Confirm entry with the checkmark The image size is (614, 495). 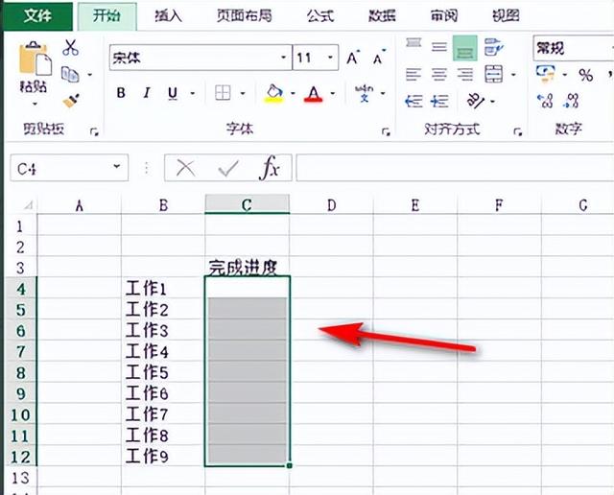click(x=228, y=169)
